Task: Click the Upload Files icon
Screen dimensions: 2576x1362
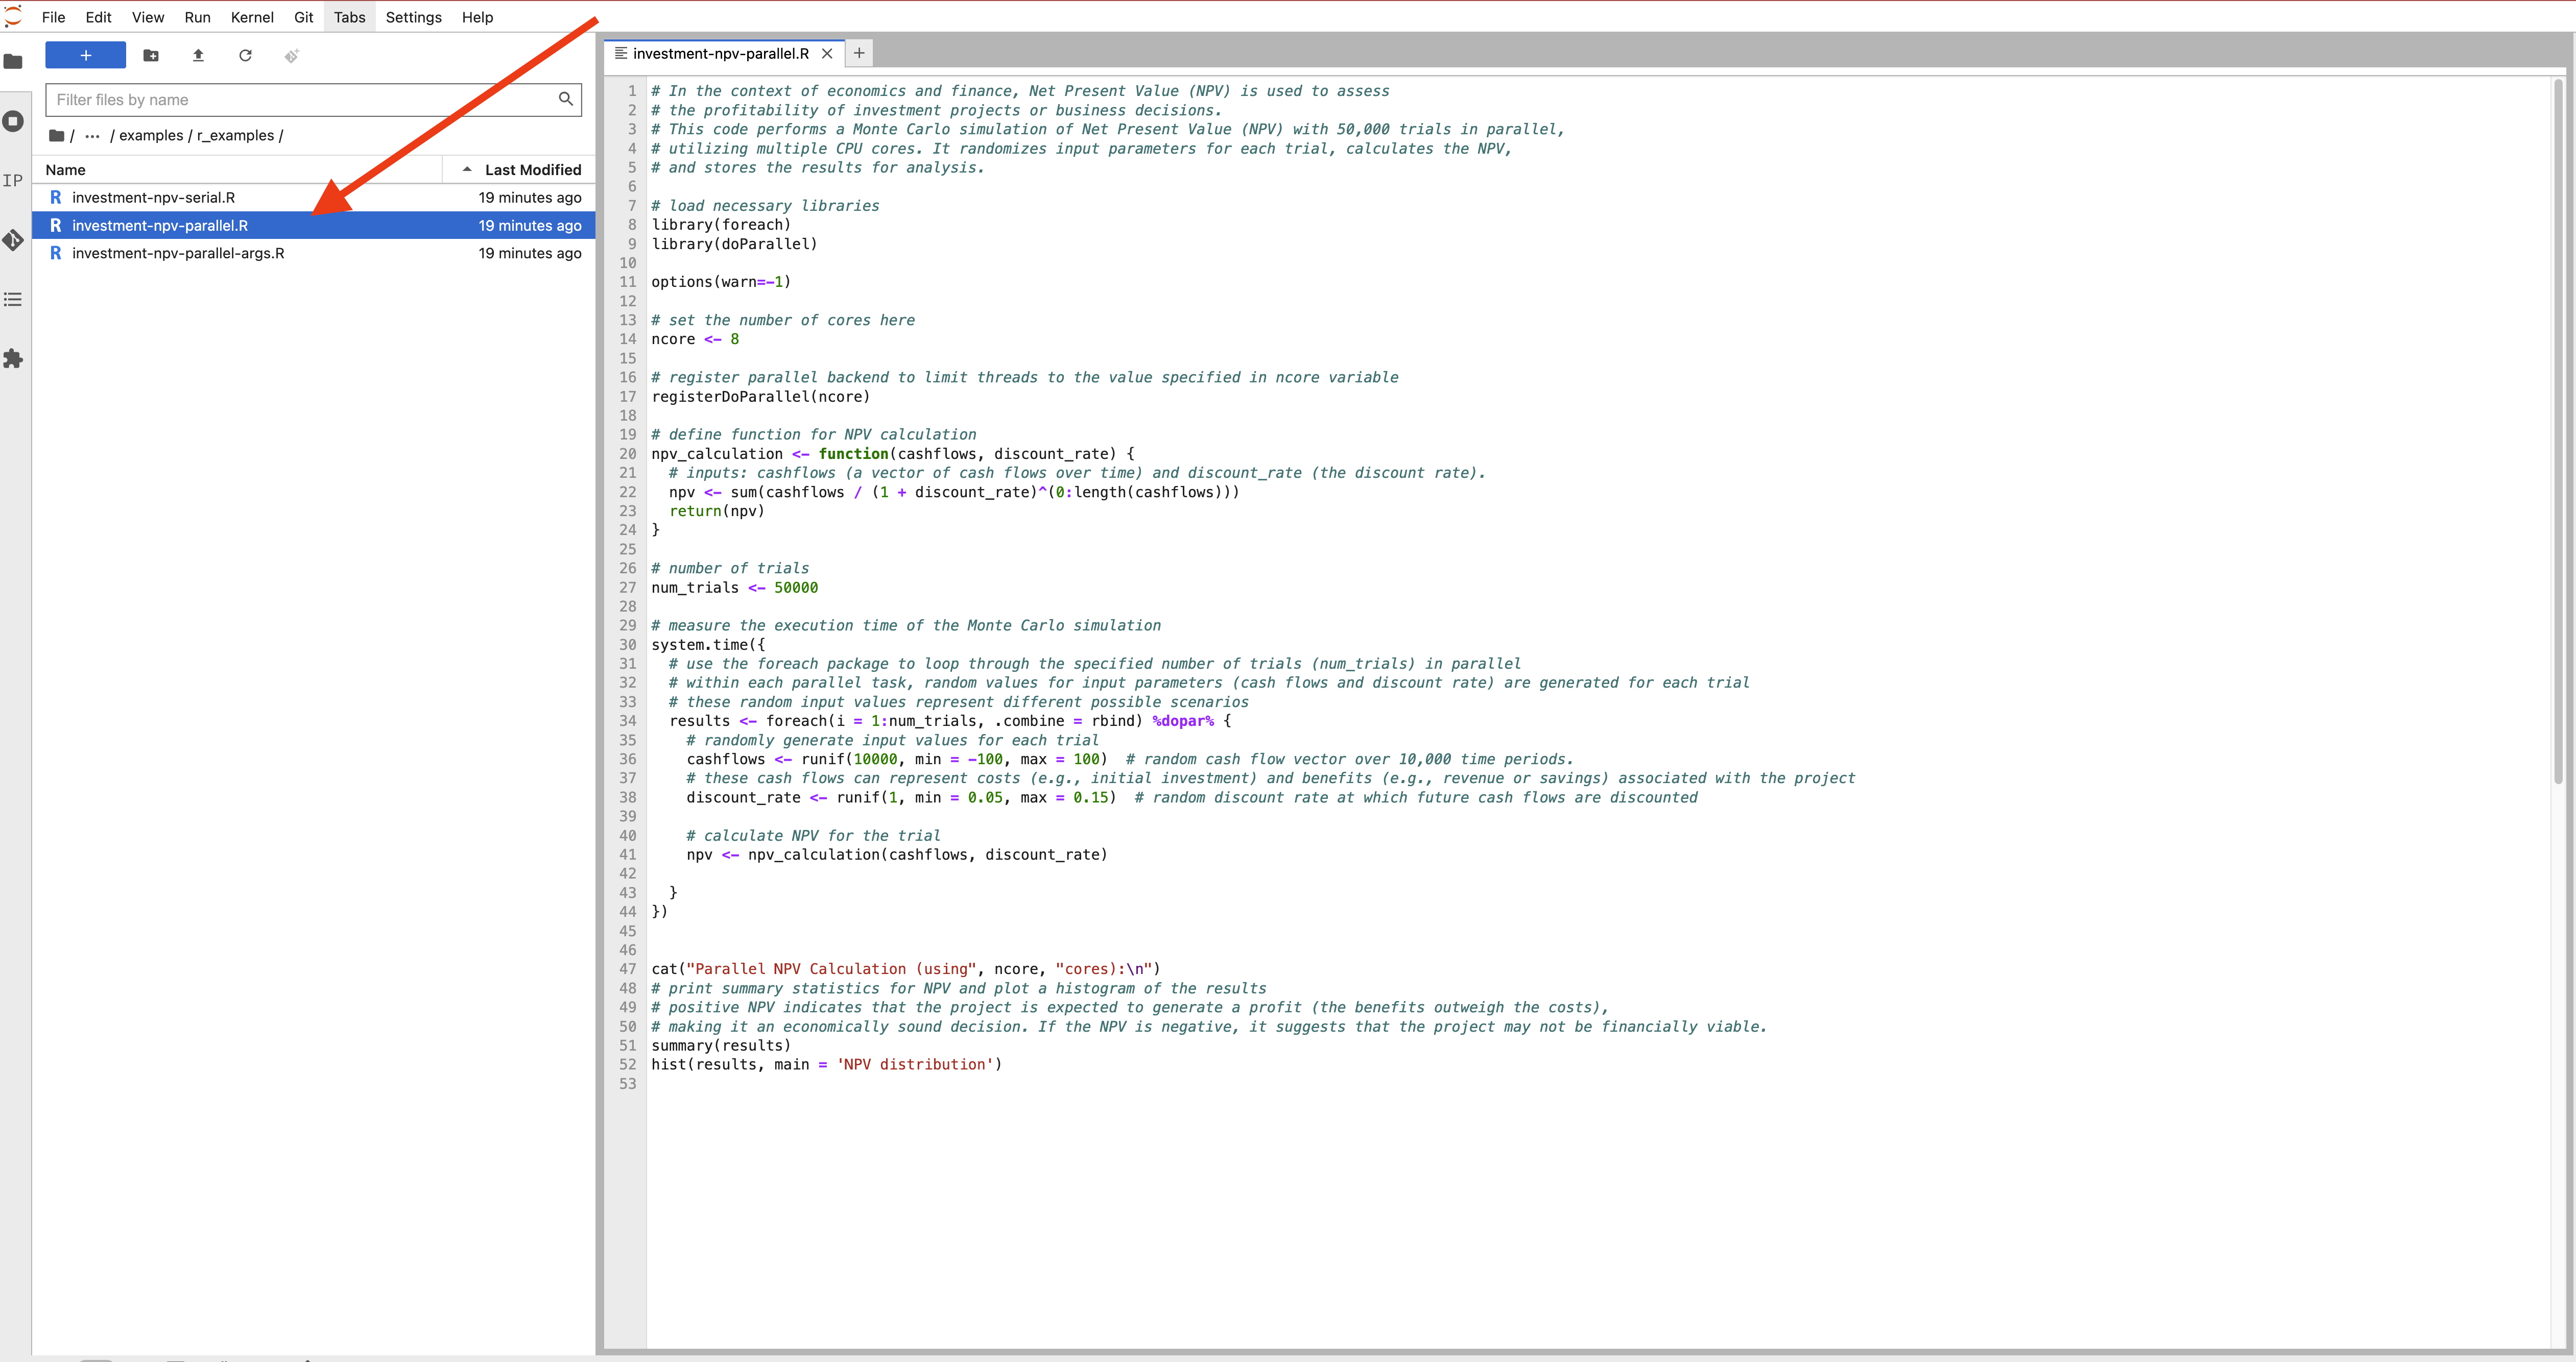Action: 198,56
